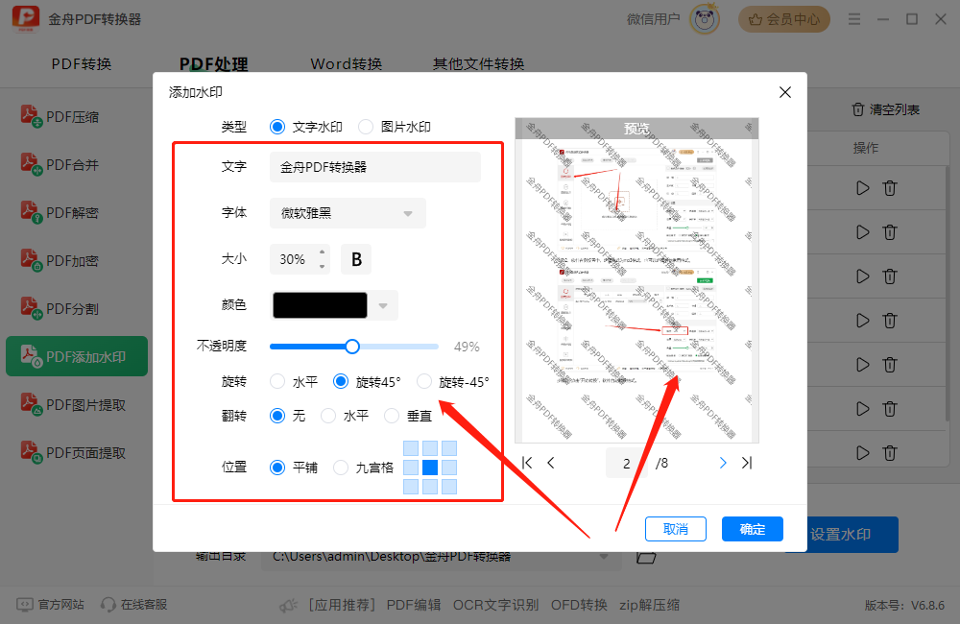Set rotation to 旋转45°

[367, 382]
